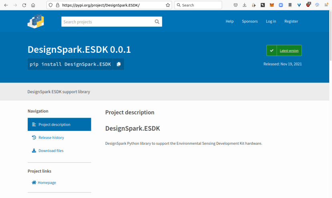Reload the PyPI page

(24, 5)
